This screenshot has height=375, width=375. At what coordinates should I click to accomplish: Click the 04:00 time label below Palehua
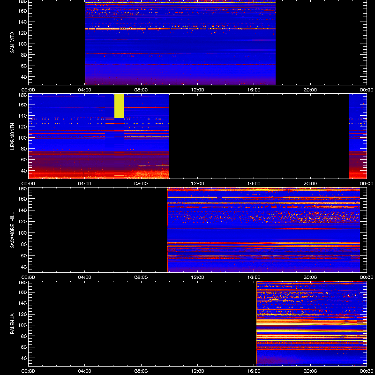coord(85,371)
